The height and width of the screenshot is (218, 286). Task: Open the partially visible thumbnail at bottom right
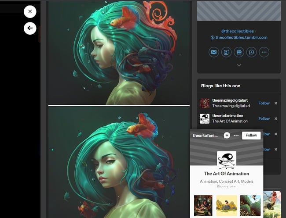(x=272, y=204)
